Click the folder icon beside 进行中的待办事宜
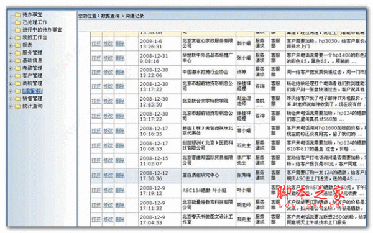Viewport: 373px width, 233px height. pos(17,30)
